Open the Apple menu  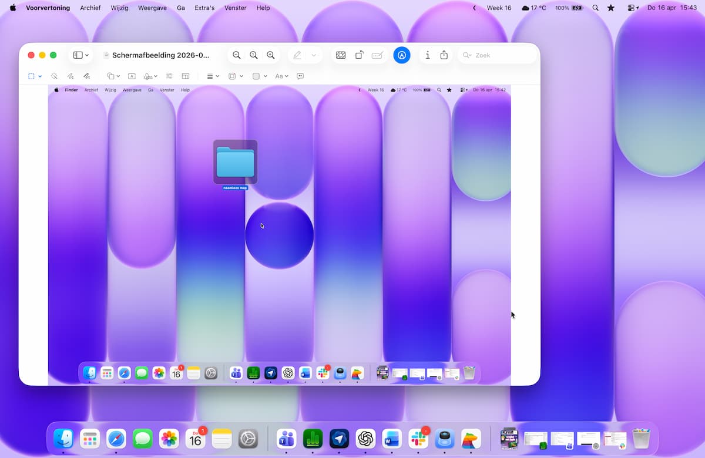click(13, 8)
